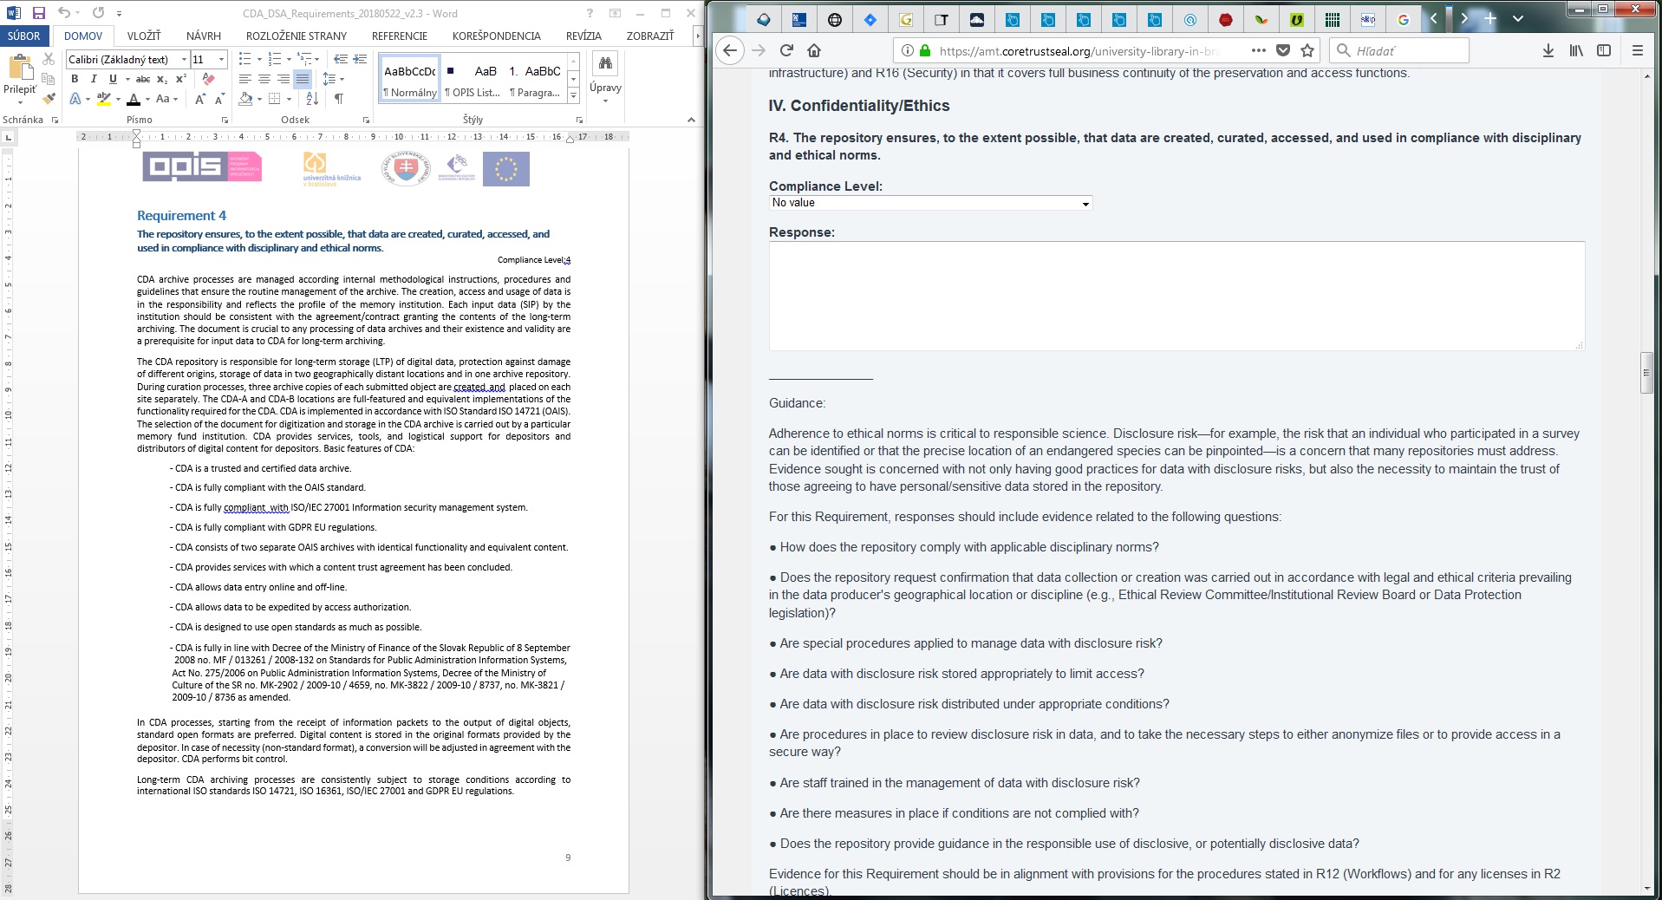The width and height of the screenshot is (1662, 900).
Task: Open the REVÍZIA ribbon tab
Action: pyautogui.click(x=583, y=36)
